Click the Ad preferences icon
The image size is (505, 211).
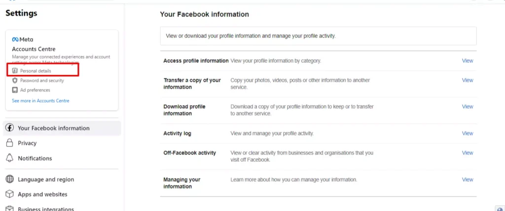coord(15,90)
